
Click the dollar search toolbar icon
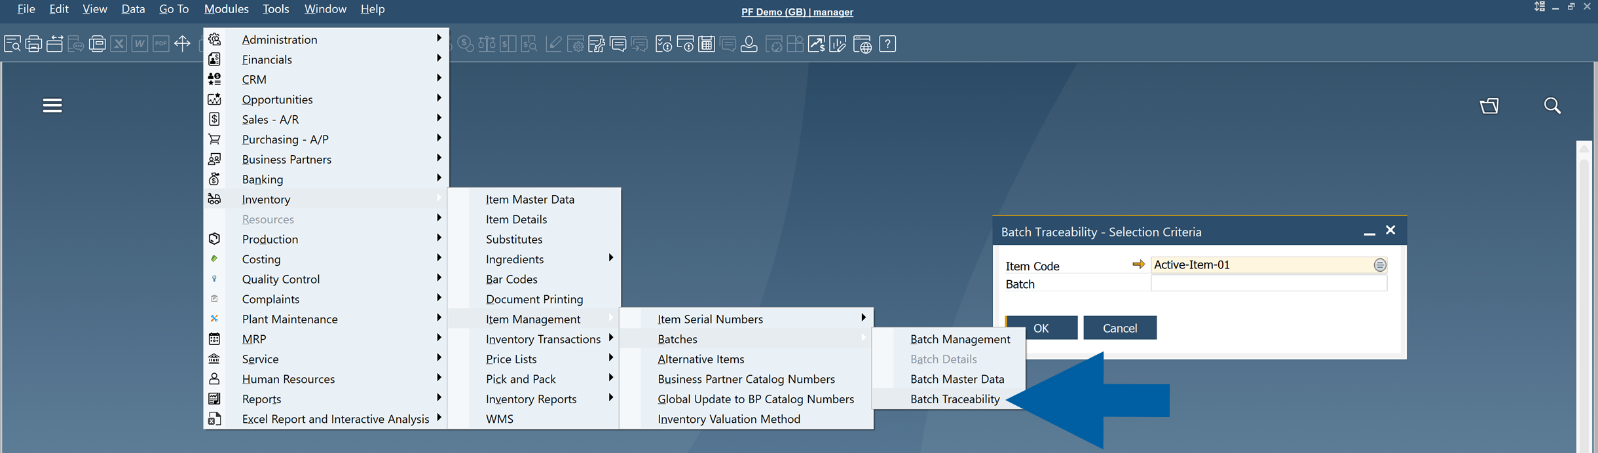click(529, 44)
